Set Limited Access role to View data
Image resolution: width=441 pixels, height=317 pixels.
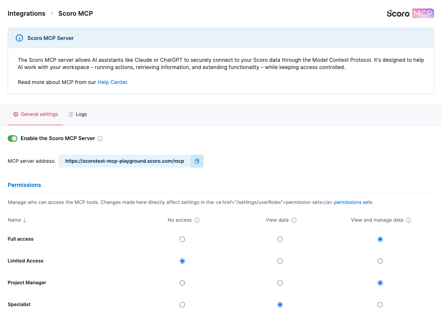(x=280, y=261)
